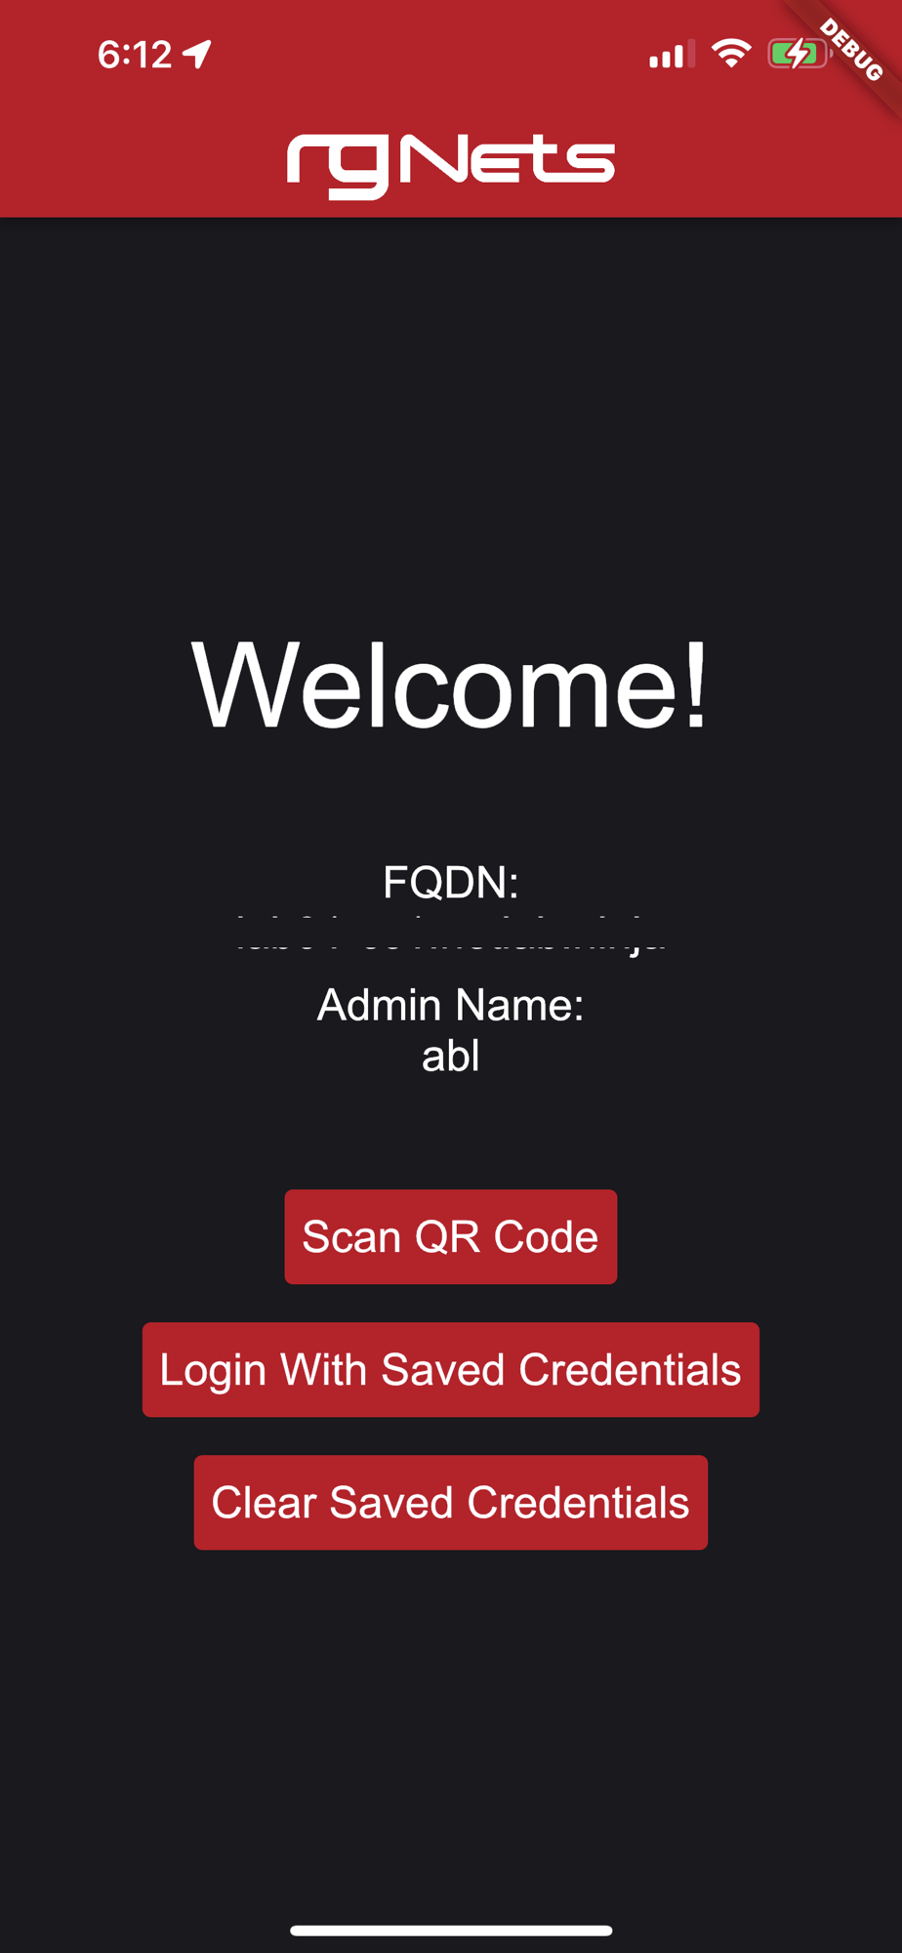
Task: Tap the partially hidden FQDN value
Action: click(x=450, y=935)
